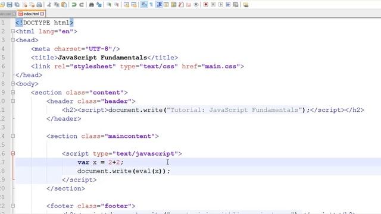Close the current document using toolbar icon

point(25,4)
